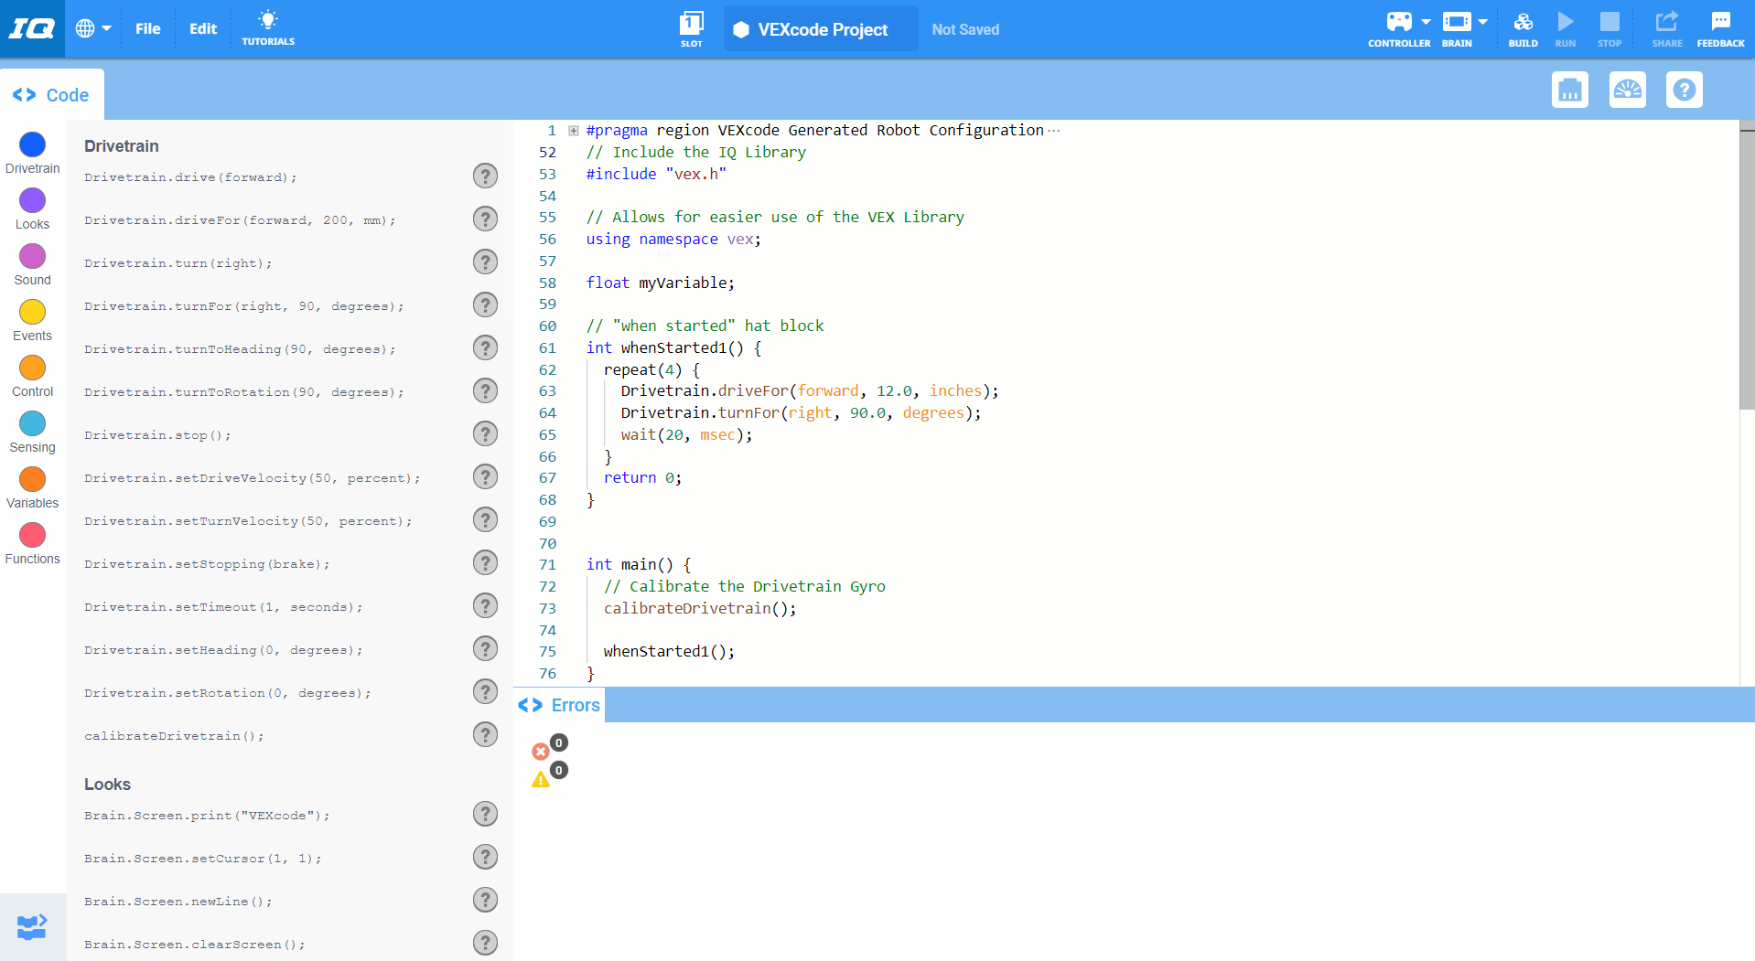The image size is (1755, 961).
Task: Select the Looks category
Action: [32, 209]
